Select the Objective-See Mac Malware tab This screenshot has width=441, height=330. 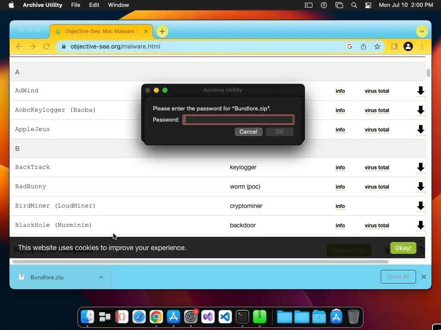point(101,31)
